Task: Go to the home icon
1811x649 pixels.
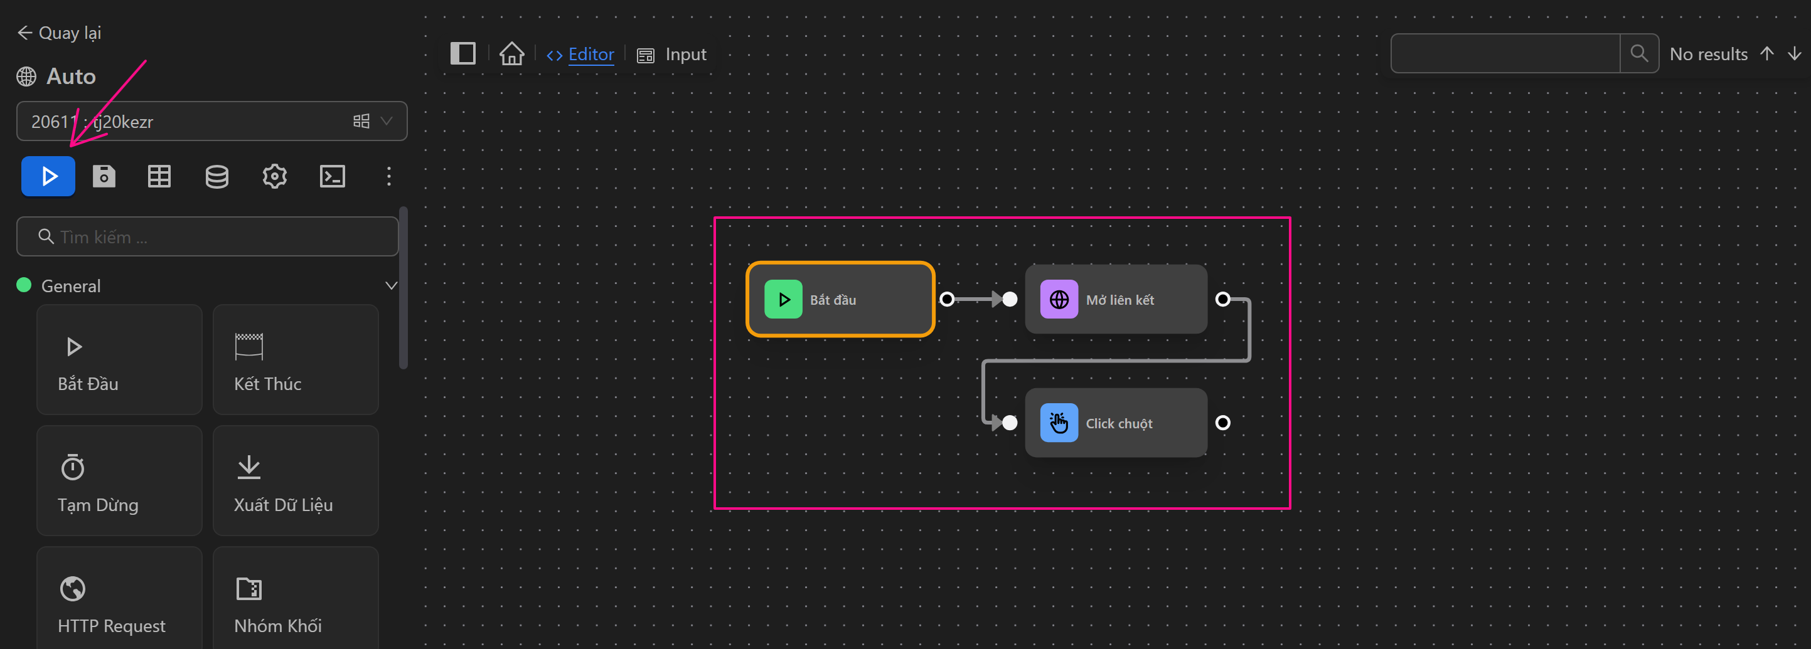Action: pyautogui.click(x=511, y=53)
